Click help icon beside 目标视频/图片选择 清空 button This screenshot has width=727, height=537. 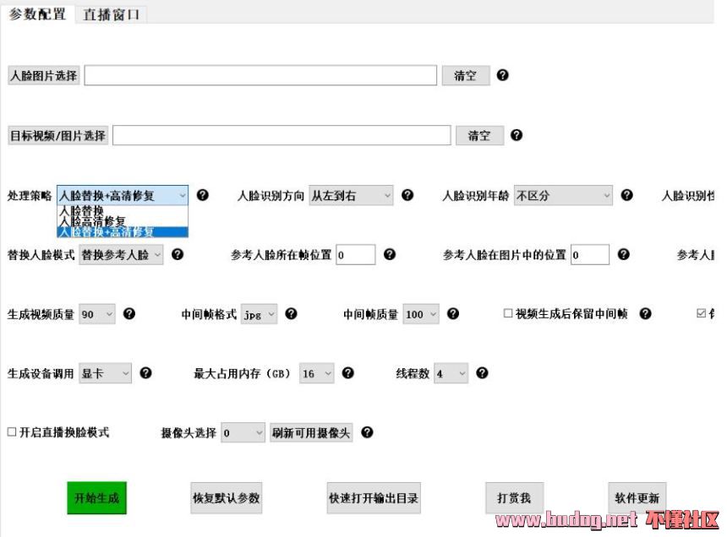point(516,135)
